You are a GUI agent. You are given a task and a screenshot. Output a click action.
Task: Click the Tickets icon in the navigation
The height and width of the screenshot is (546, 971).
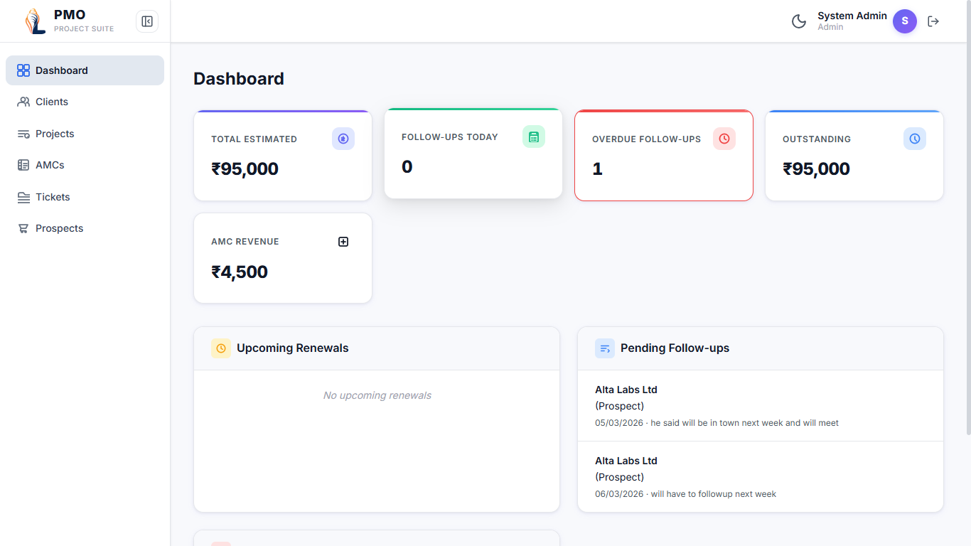click(x=22, y=197)
